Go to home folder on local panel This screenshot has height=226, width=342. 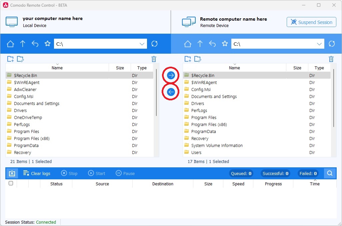(x=10, y=44)
